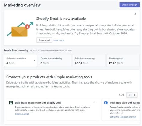Go to previous marketing tool card

pos(129,95)
